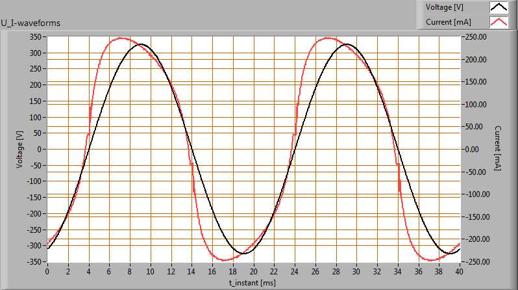The image size is (518, 290).
Task: Click the vertical Current [mA] right axis title
Action: click(x=498, y=149)
